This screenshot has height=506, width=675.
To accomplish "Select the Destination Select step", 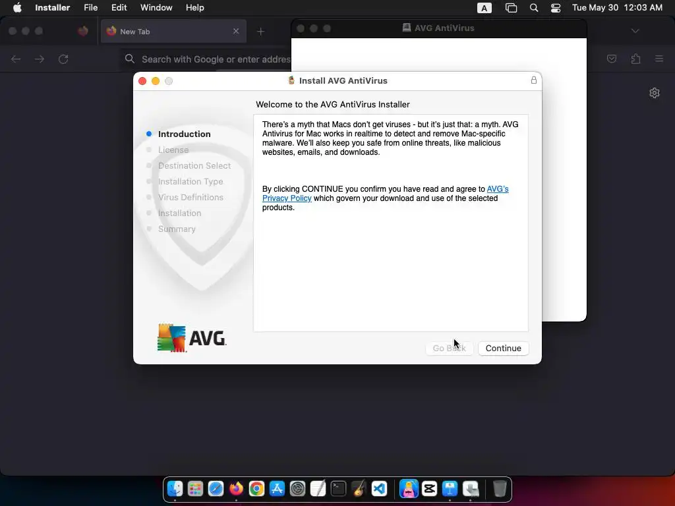I will pos(194,165).
